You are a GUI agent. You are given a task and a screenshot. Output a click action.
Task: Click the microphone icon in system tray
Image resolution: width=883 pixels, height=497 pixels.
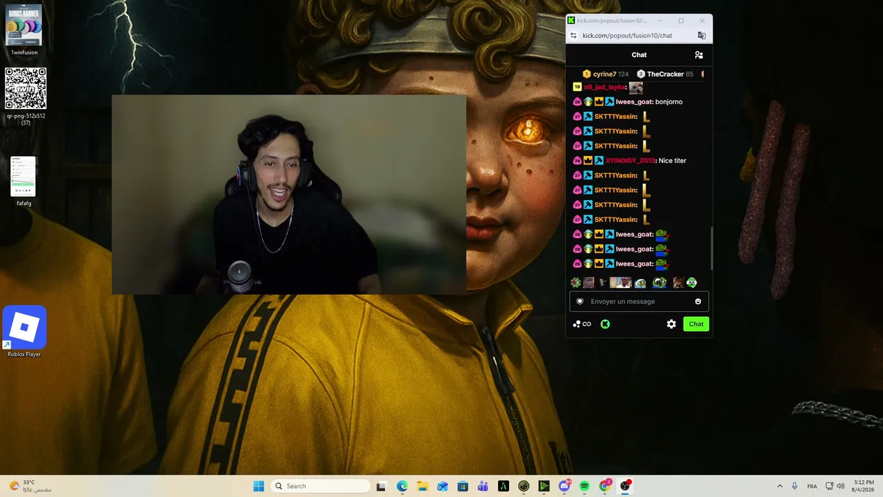click(x=795, y=486)
